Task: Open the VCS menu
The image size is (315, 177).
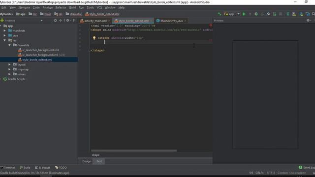Action: click(x=99, y=7)
